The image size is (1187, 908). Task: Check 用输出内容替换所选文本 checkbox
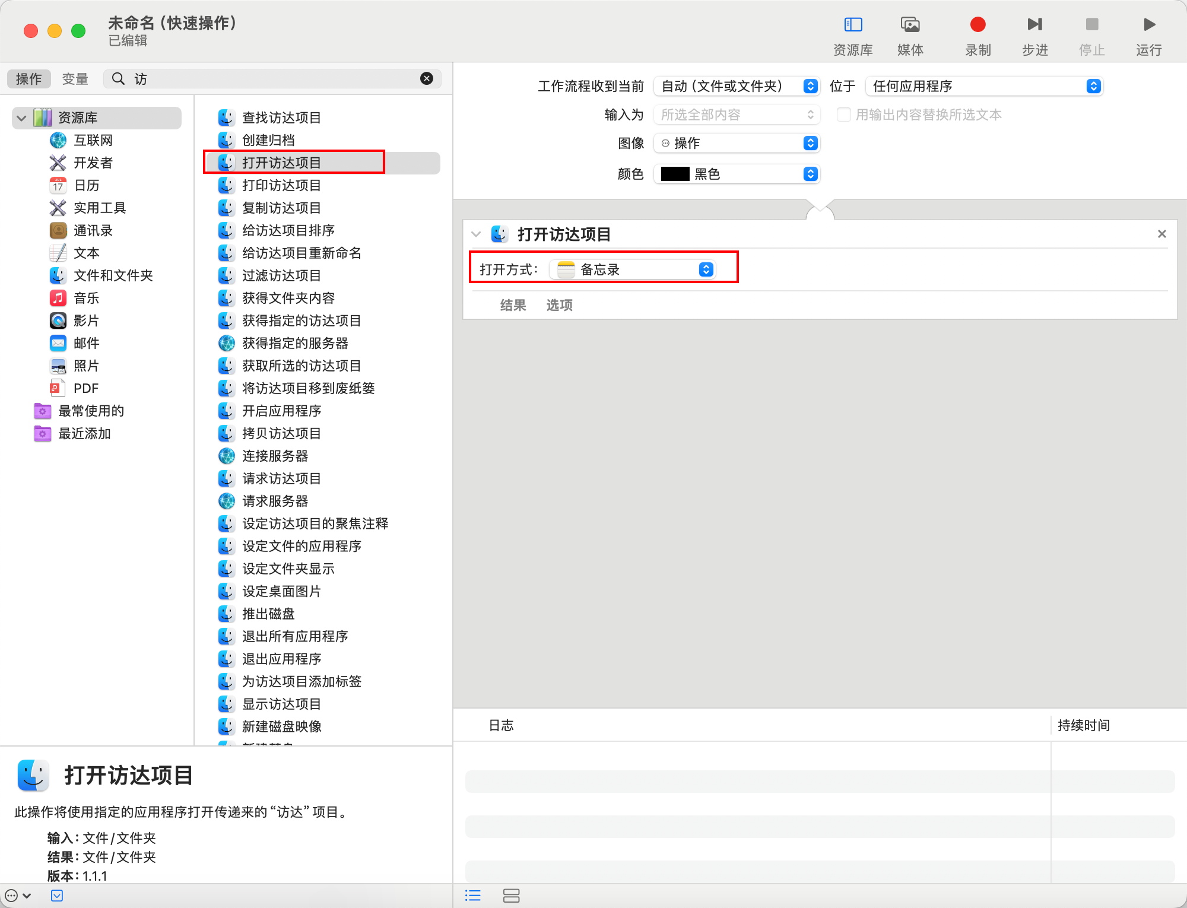tap(843, 115)
